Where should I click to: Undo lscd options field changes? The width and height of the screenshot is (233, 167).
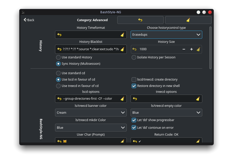pos(59,98)
